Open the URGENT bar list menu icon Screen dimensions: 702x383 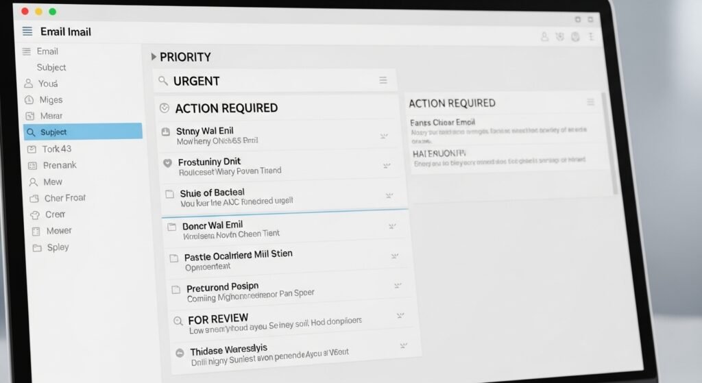[x=383, y=81]
